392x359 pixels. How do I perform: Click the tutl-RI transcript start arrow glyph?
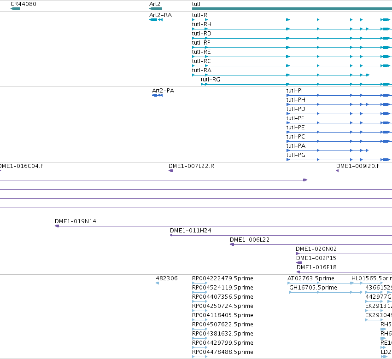point(193,20)
